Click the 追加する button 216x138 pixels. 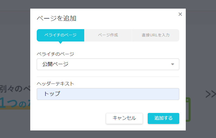pos(163,118)
